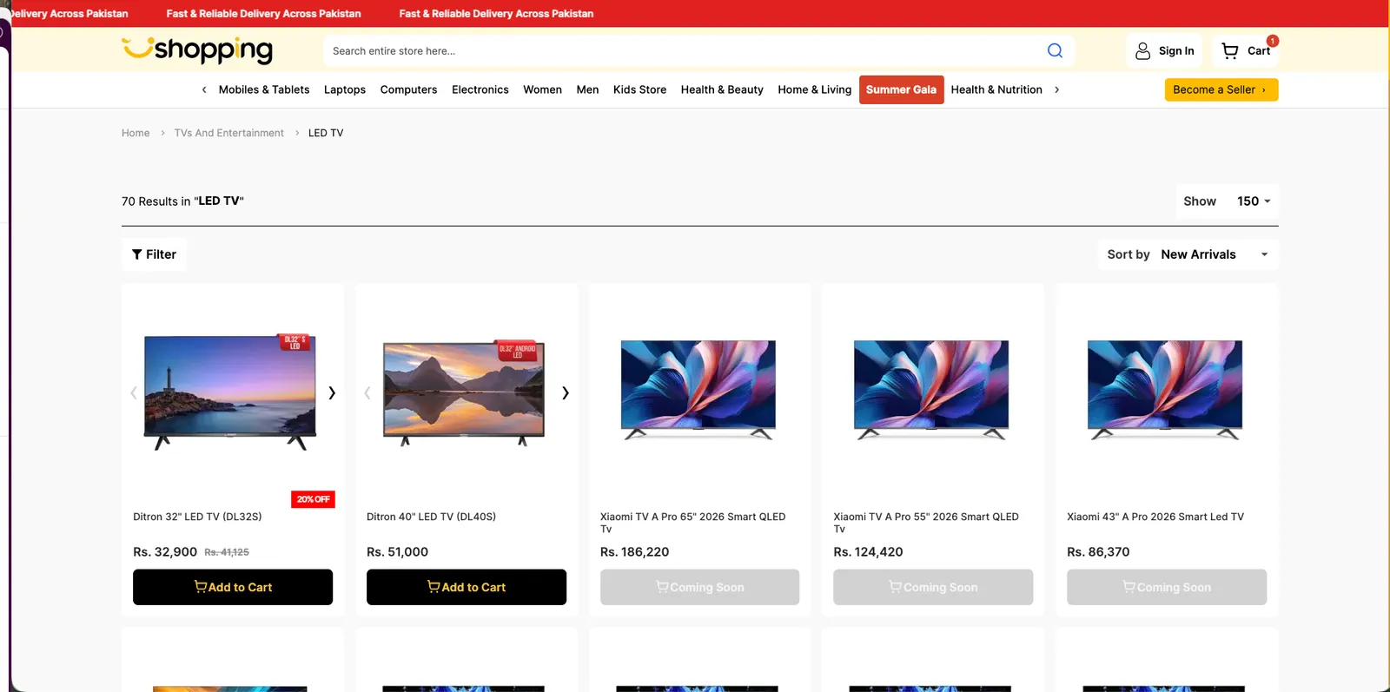
Task: Click Coming Soon under Xiaomi 65" QLED
Action: [699, 587]
